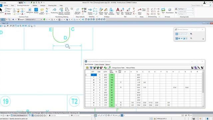The width and height of the screenshot is (213, 120).
Task: Toggle the highlighted purple rebar icon
Action: coord(196,68)
